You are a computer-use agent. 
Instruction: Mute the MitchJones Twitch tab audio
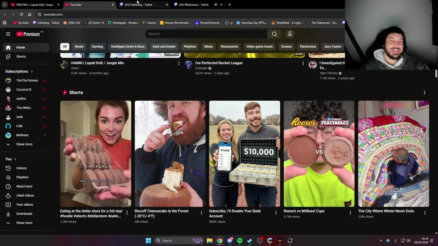[216, 5]
